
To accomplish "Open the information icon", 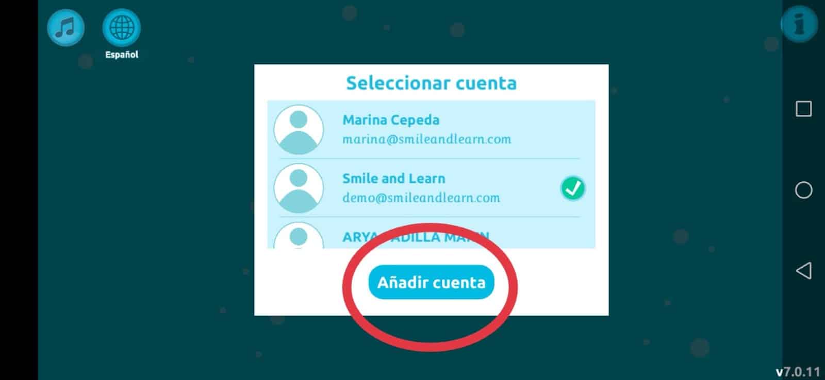I will [799, 24].
